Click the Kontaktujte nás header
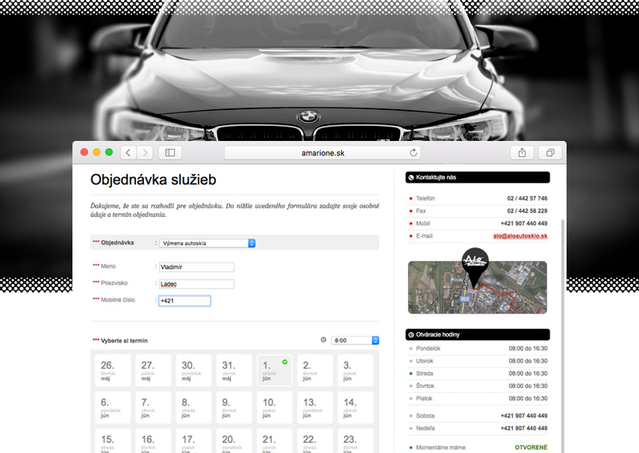The width and height of the screenshot is (639, 453). (x=478, y=177)
